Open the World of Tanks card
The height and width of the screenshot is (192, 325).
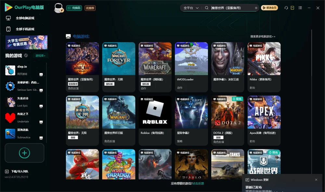pyautogui.click(x=227, y=164)
